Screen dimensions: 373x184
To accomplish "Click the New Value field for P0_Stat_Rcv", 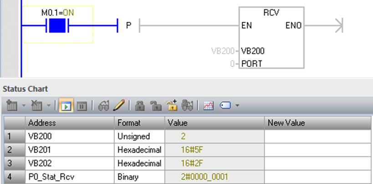I will click(318, 177).
